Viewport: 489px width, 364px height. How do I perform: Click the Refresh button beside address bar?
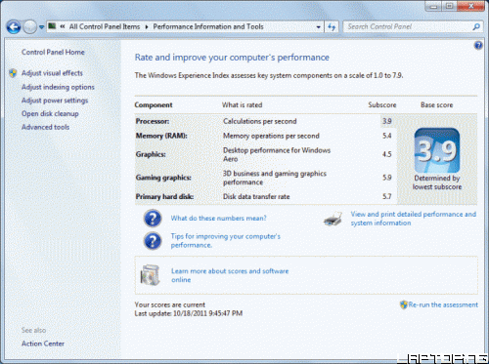[332, 27]
